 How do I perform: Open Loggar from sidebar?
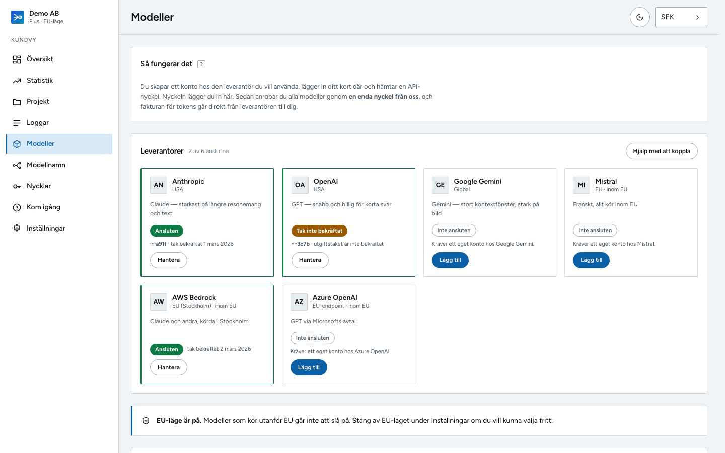click(x=59, y=123)
